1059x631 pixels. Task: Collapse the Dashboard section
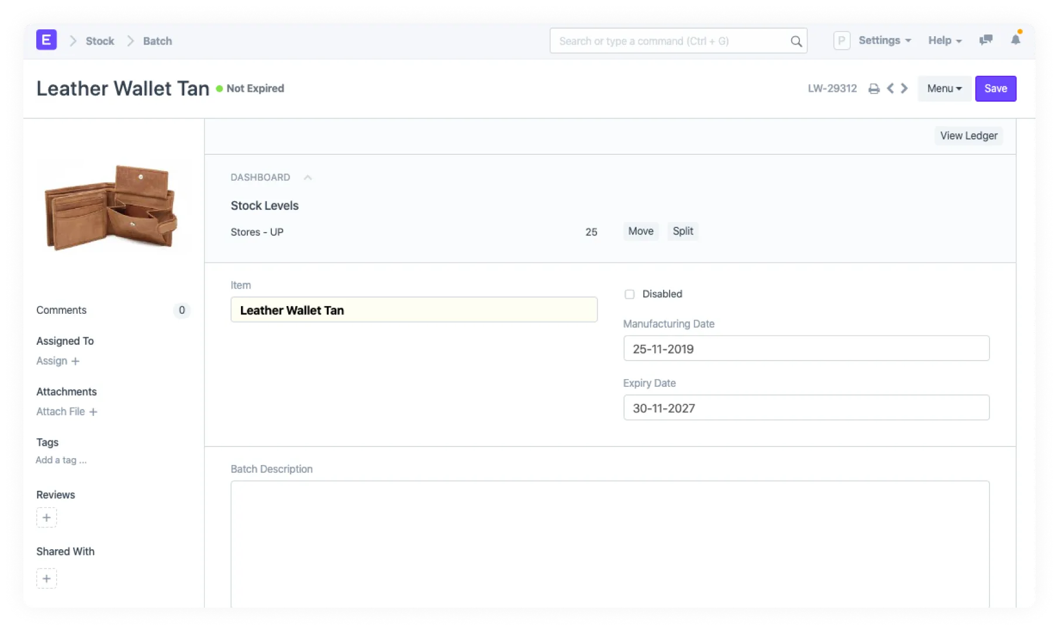[x=308, y=178]
